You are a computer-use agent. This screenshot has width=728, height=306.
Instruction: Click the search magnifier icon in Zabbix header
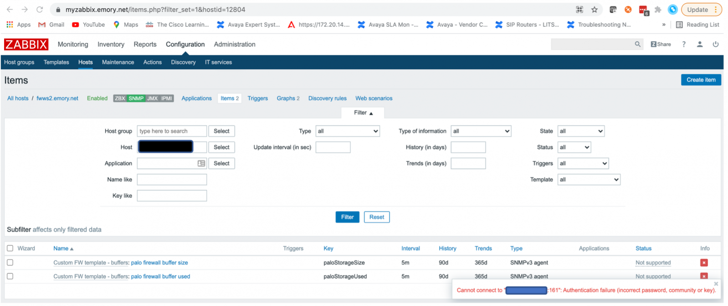pyautogui.click(x=637, y=44)
